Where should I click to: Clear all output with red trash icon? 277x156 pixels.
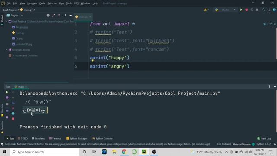tap(13, 119)
